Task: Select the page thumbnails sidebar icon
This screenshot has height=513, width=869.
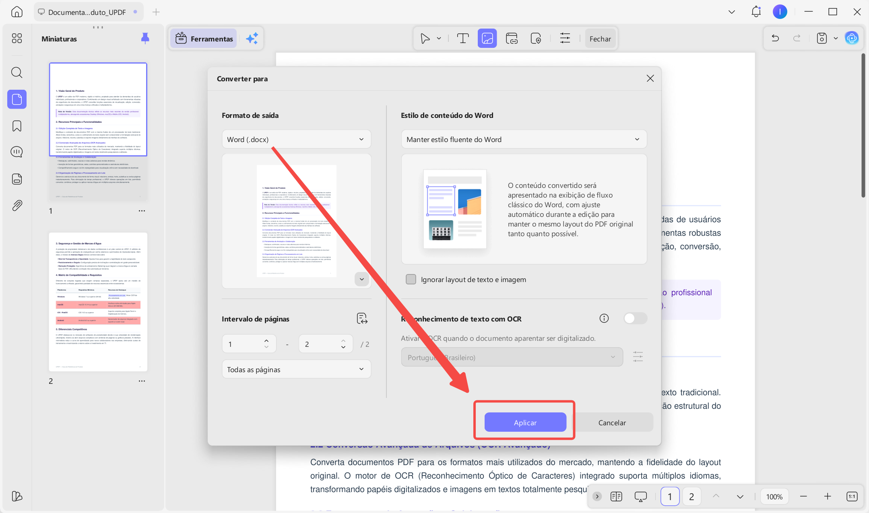Action: [x=17, y=99]
